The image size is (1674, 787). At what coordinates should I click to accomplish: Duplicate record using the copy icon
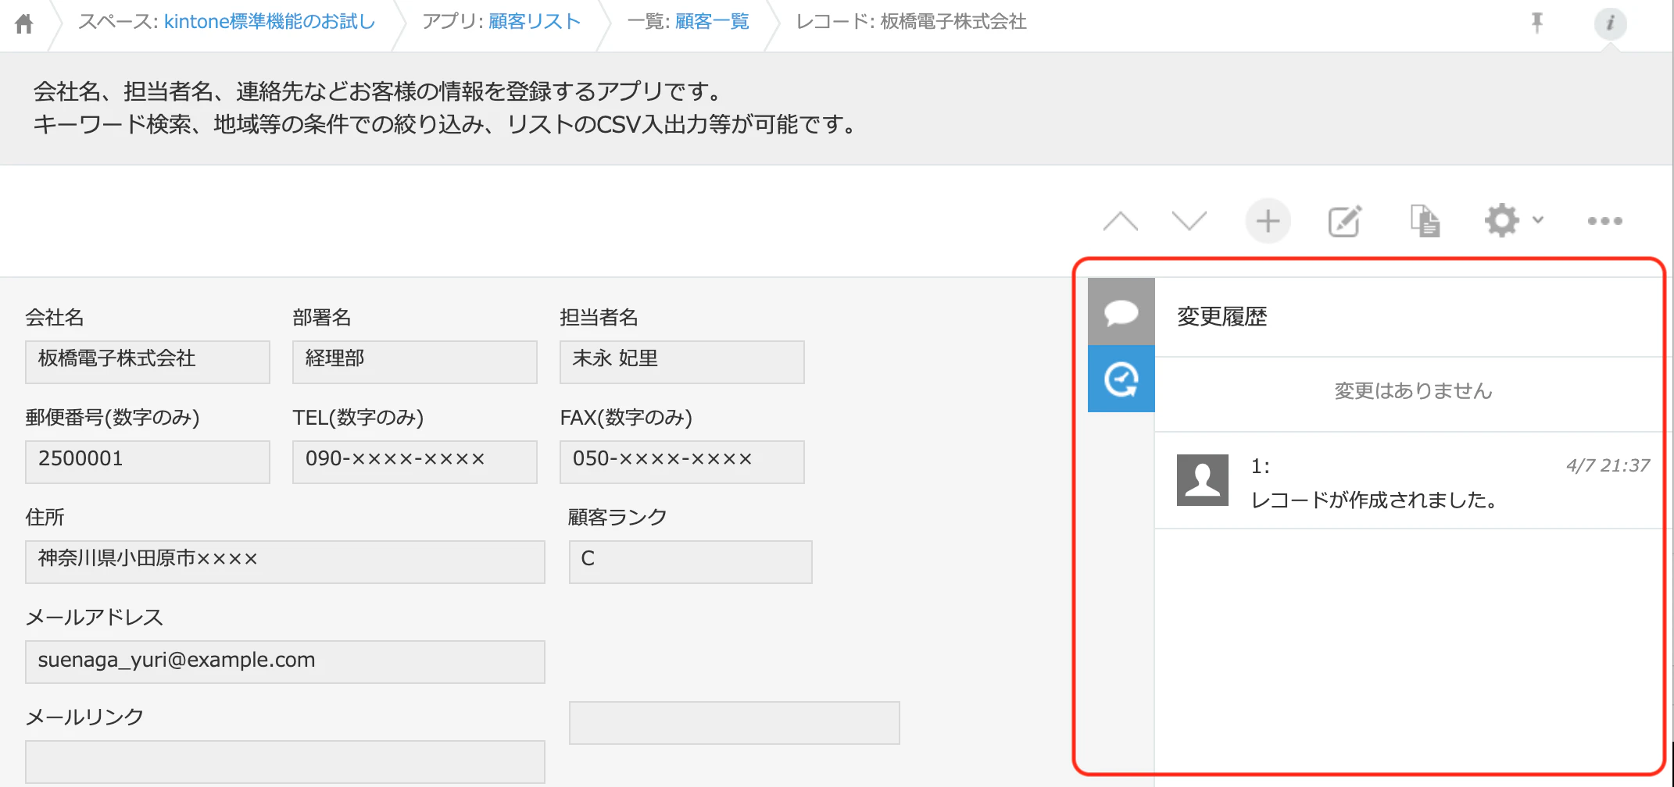tap(1425, 221)
